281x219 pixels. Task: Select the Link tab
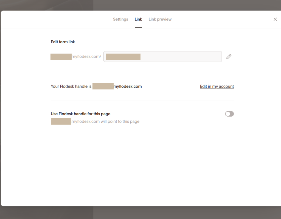(138, 19)
